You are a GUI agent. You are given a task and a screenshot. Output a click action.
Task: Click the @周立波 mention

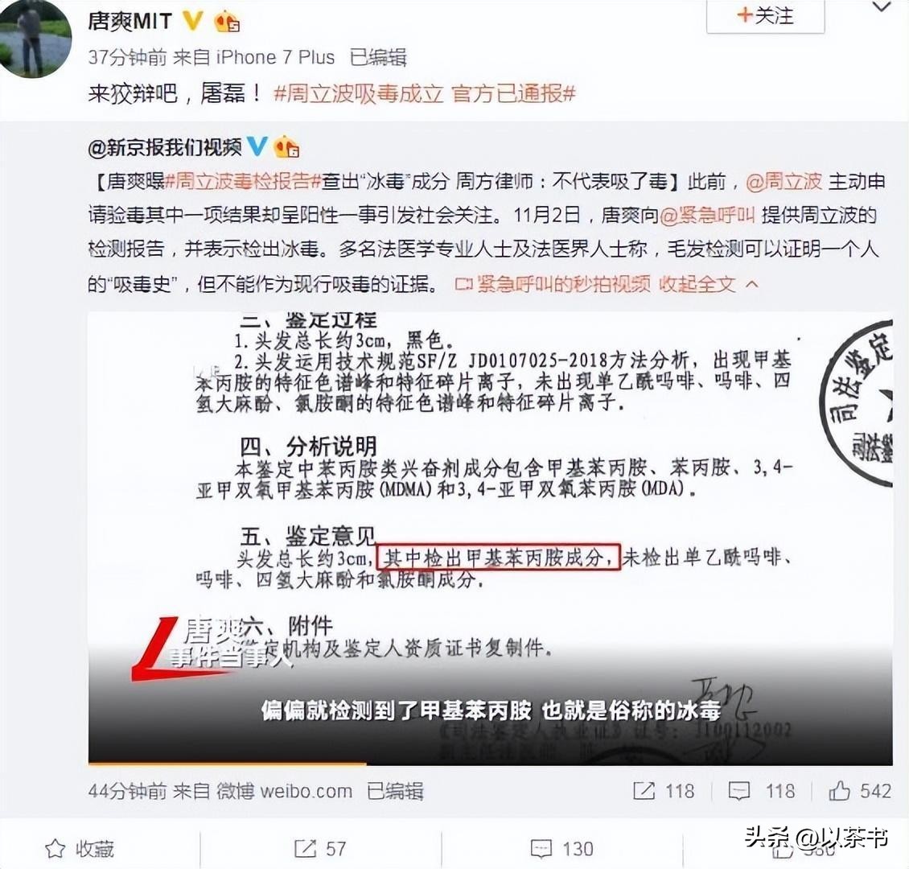784,182
